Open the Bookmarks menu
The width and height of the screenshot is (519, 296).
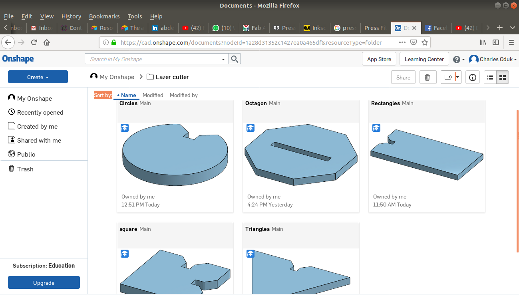point(104,16)
